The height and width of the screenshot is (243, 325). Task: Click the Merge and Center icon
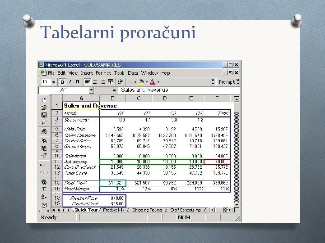click(x=111, y=82)
